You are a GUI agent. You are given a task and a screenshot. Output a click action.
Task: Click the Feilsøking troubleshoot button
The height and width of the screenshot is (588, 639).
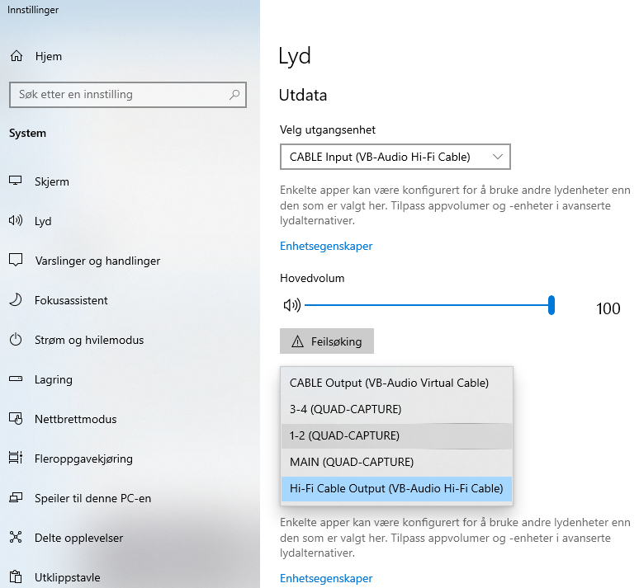327,341
